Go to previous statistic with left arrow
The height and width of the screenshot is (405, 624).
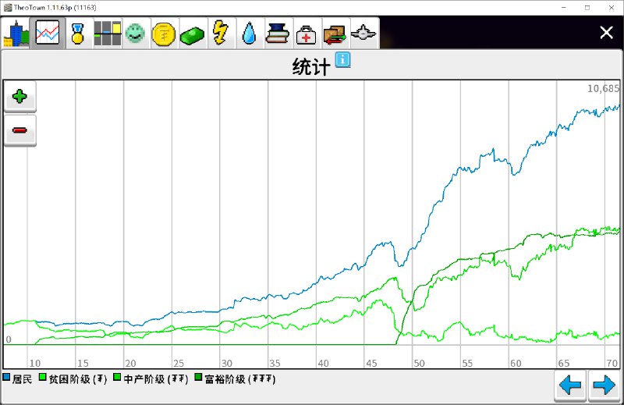pyautogui.click(x=571, y=385)
